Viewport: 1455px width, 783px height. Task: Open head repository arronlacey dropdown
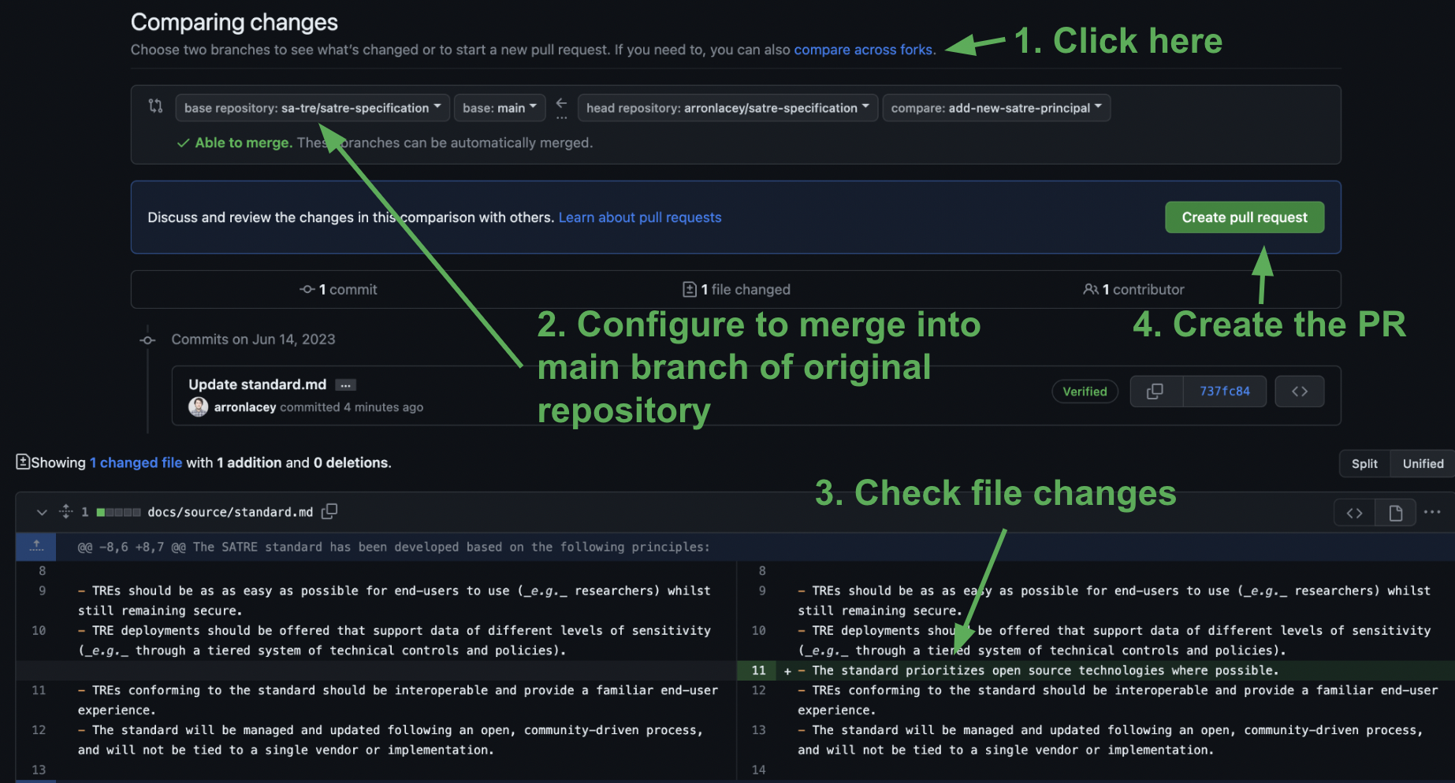tap(727, 108)
